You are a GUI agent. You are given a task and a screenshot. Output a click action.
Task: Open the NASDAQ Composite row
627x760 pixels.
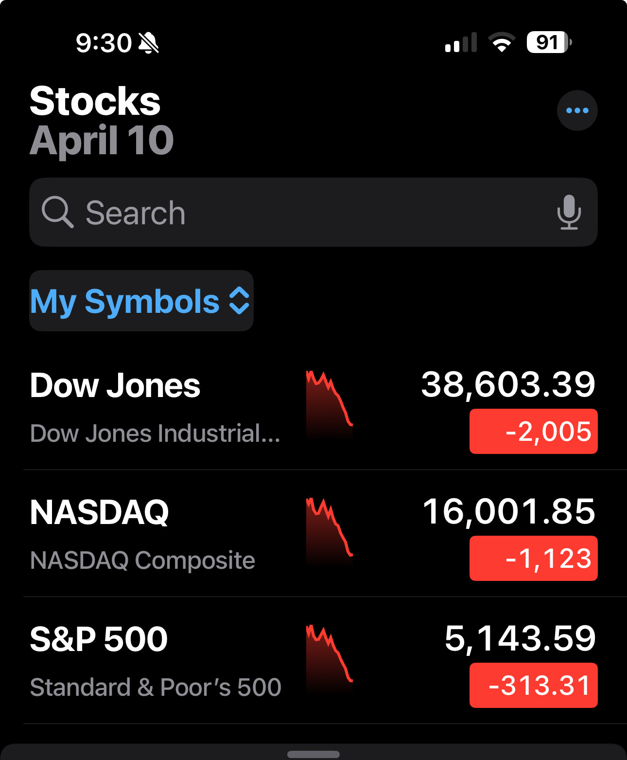pos(313,533)
